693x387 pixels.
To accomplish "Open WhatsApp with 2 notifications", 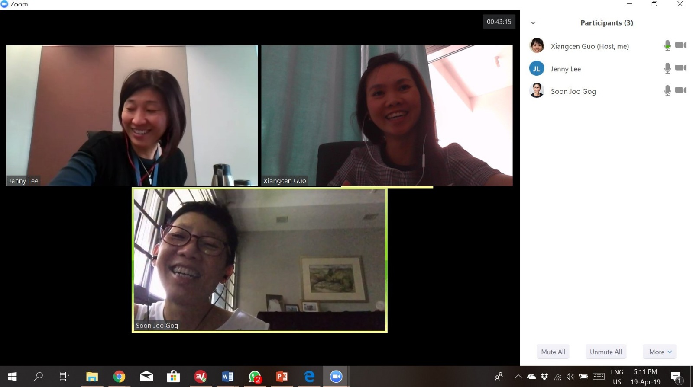I will coord(255,377).
